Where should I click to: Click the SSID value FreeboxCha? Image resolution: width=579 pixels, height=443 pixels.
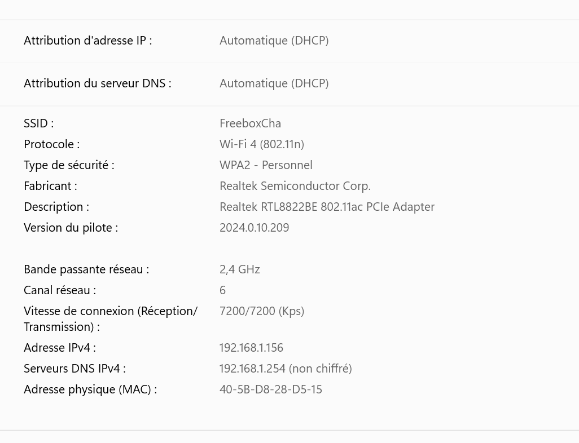click(x=250, y=123)
